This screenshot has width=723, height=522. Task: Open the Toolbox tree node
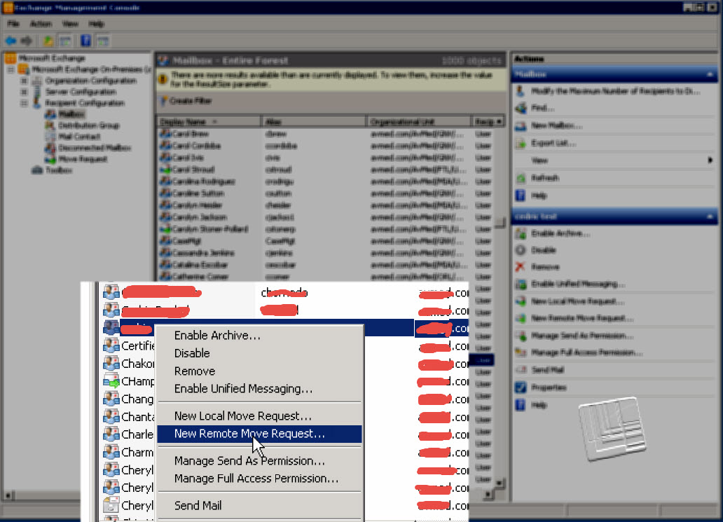point(59,170)
